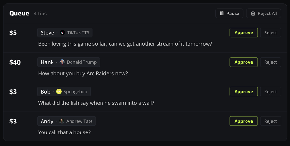Click the TikTok icon beside Steve
This screenshot has height=146, width=290.
63,32
